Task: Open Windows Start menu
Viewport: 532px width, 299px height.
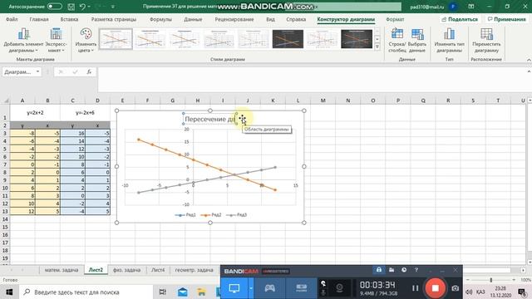Action: point(9,292)
